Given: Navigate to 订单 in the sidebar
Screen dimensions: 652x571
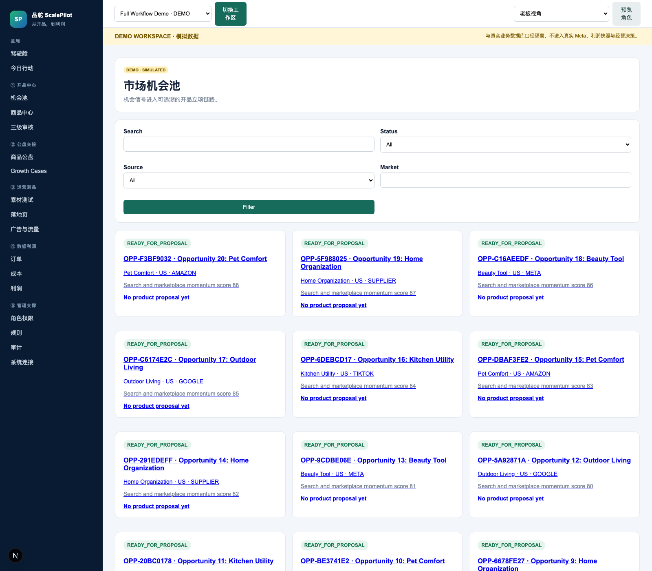Looking at the screenshot, I should (16, 259).
